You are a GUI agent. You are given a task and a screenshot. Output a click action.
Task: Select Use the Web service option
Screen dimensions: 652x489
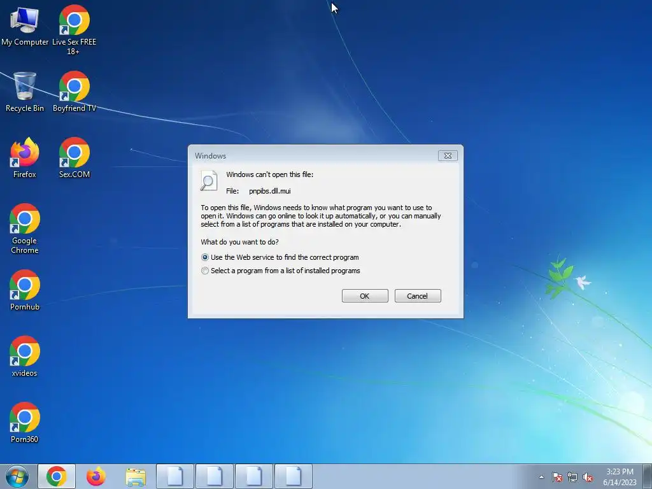click(280, 257)
